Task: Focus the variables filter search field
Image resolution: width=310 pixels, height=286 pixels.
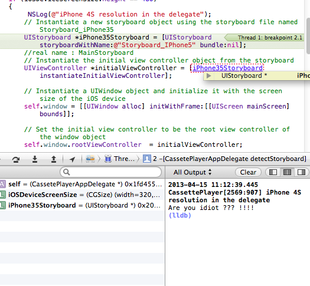Action: click(111, 172)
